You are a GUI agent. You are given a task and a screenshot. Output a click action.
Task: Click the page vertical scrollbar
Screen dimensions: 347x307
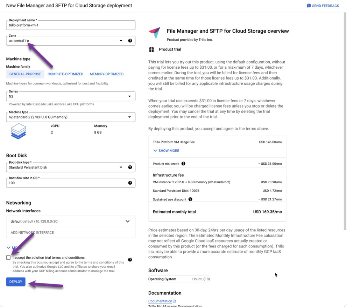pyautogui.click(x=345, y=121)
